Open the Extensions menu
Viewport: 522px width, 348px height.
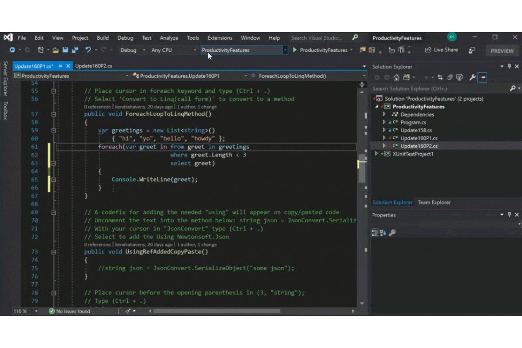(x=220, y=38)
